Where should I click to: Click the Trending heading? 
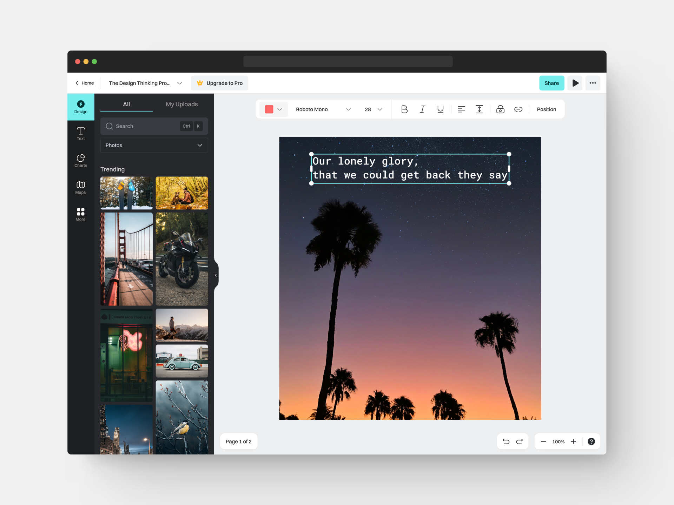click(112, 169)
